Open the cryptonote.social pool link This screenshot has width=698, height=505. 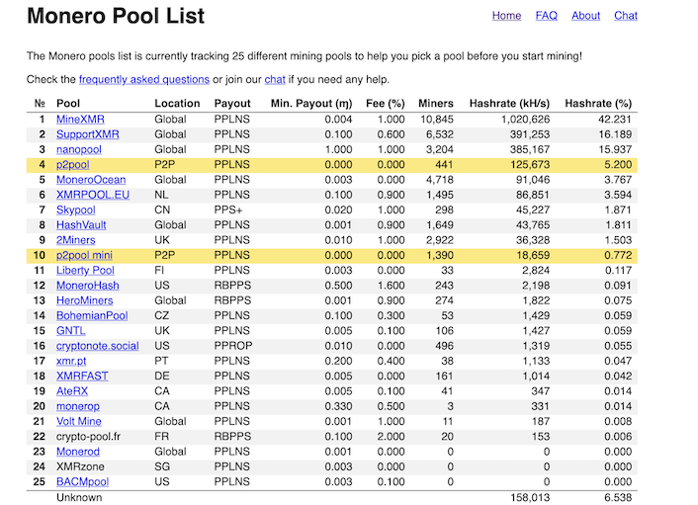[x=98, y=346]
